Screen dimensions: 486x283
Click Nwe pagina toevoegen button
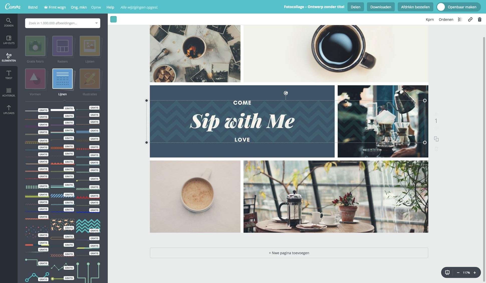pyautogui.click(x=289, y=253)
